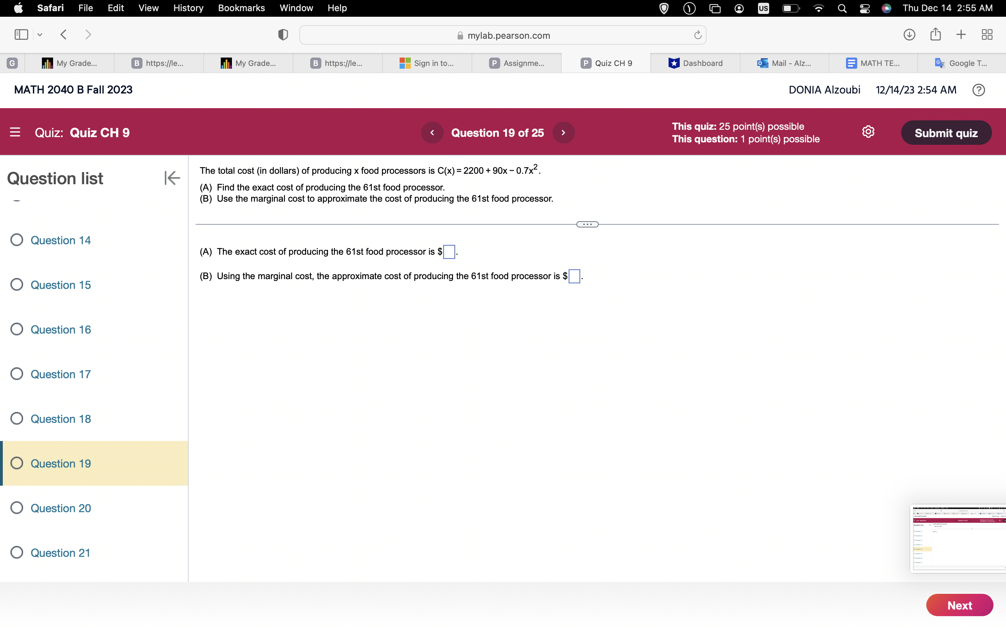Click the Submit quiz button
This screenshot has width=1006, height=628.
946,132
